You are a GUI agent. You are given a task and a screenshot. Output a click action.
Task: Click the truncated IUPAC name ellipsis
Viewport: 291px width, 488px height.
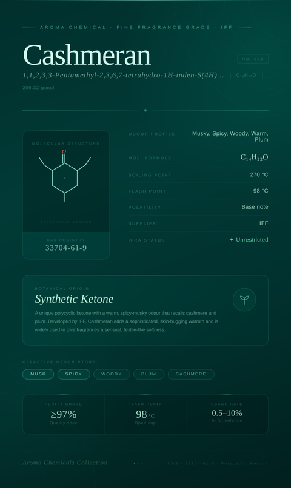(x=220, y=75)
